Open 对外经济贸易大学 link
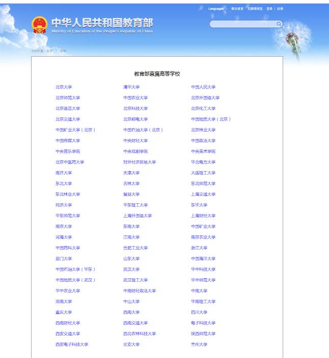 pyautogui.click(x=140, y=162)
